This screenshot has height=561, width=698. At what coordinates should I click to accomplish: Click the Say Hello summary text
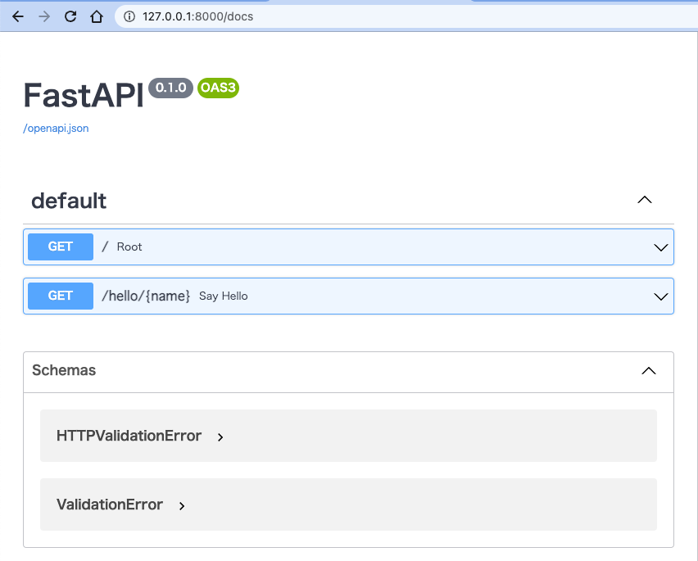coord(224,296)
